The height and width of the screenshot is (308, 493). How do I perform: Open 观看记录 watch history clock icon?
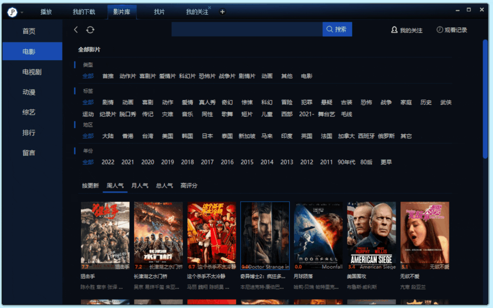(451, 30)
